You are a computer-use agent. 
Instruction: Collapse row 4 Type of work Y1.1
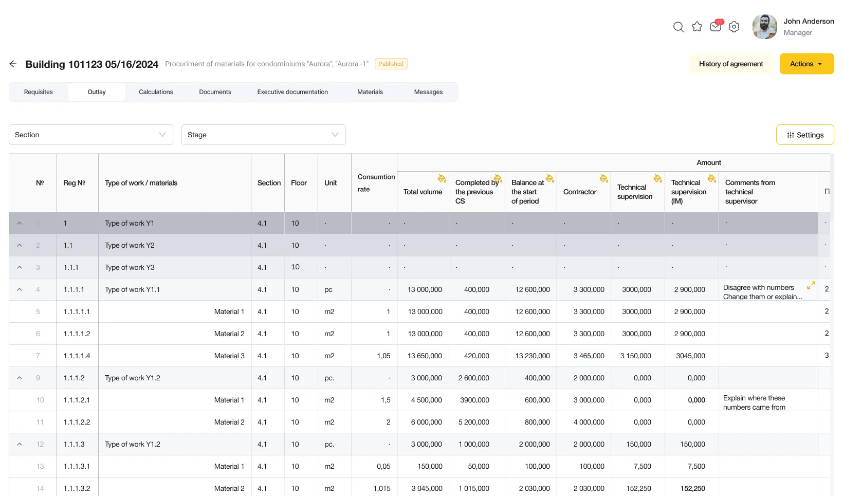click(20, 289)
